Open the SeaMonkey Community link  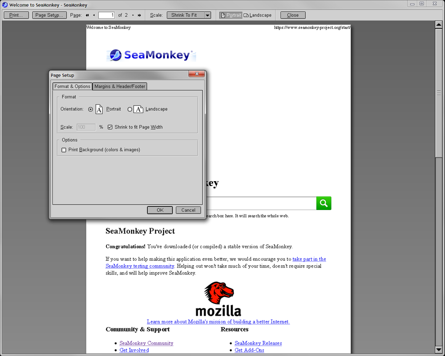point(146,343)
